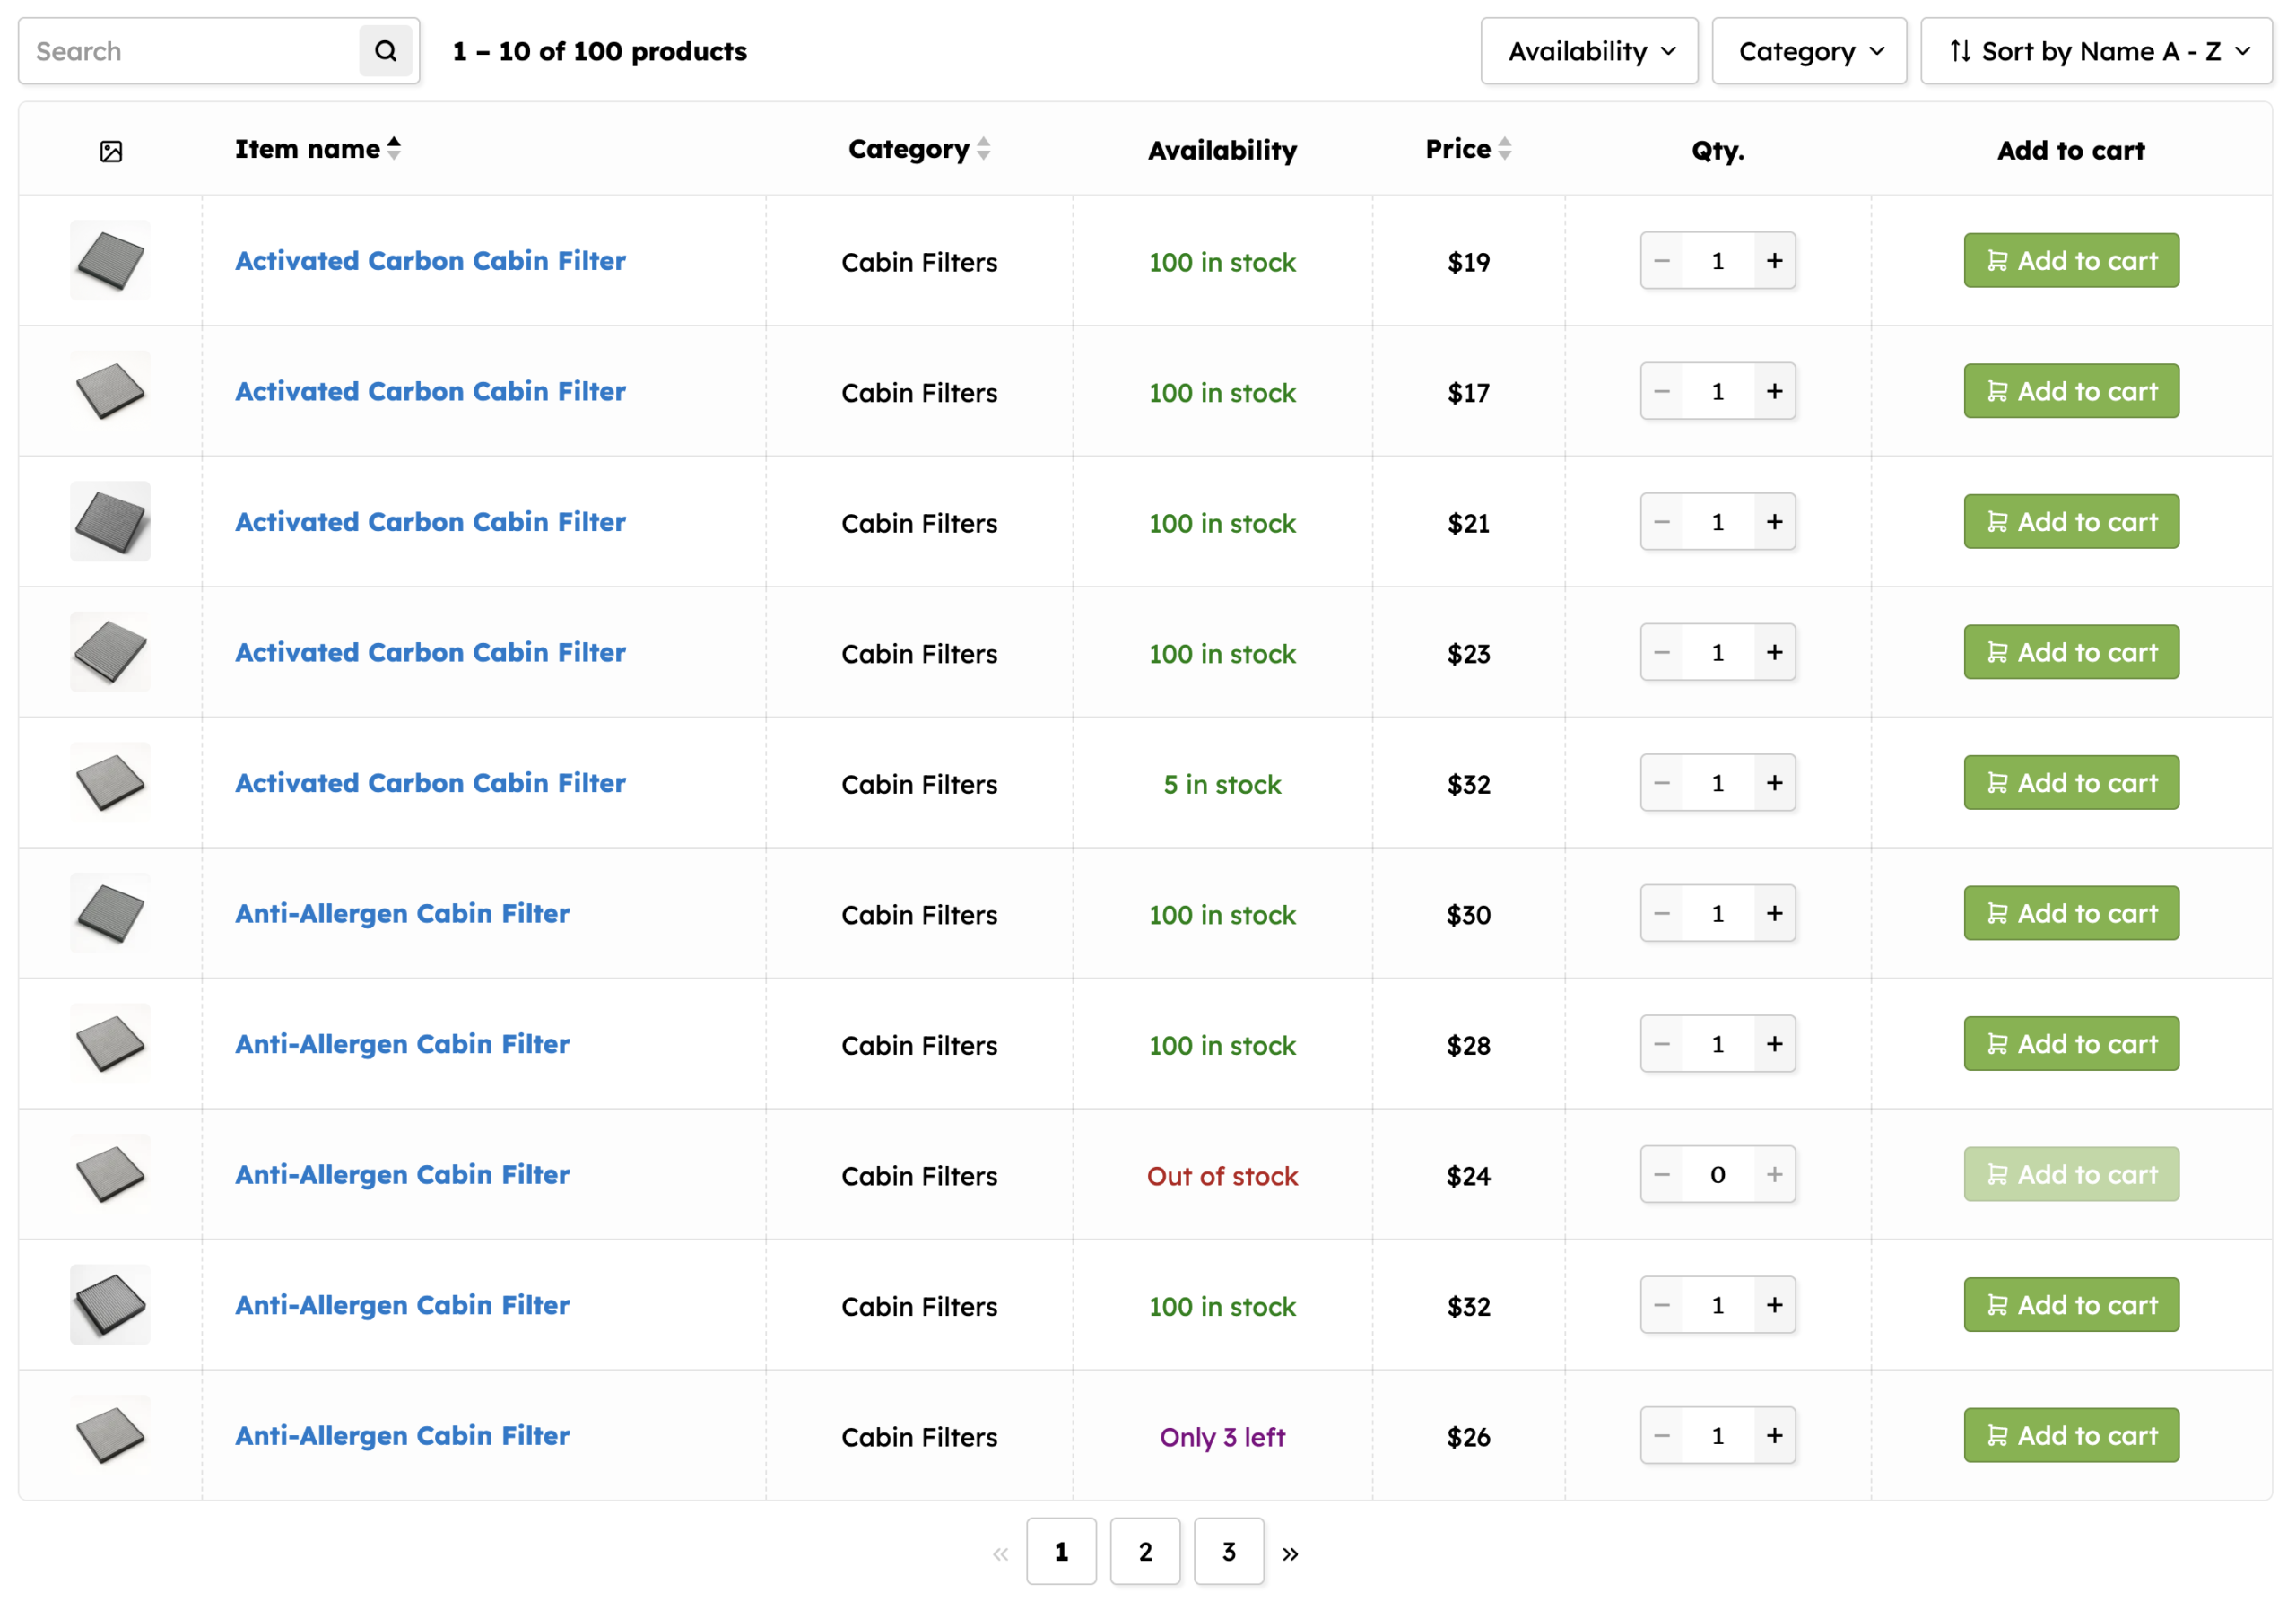
Task: Increase quantity for the $19 Activated Carbon filter
Action: coord(1774,261)
